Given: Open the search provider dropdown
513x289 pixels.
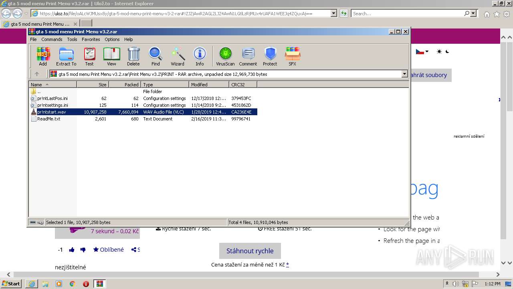Looking at the screenshot, I should click(x=473, y=14).
